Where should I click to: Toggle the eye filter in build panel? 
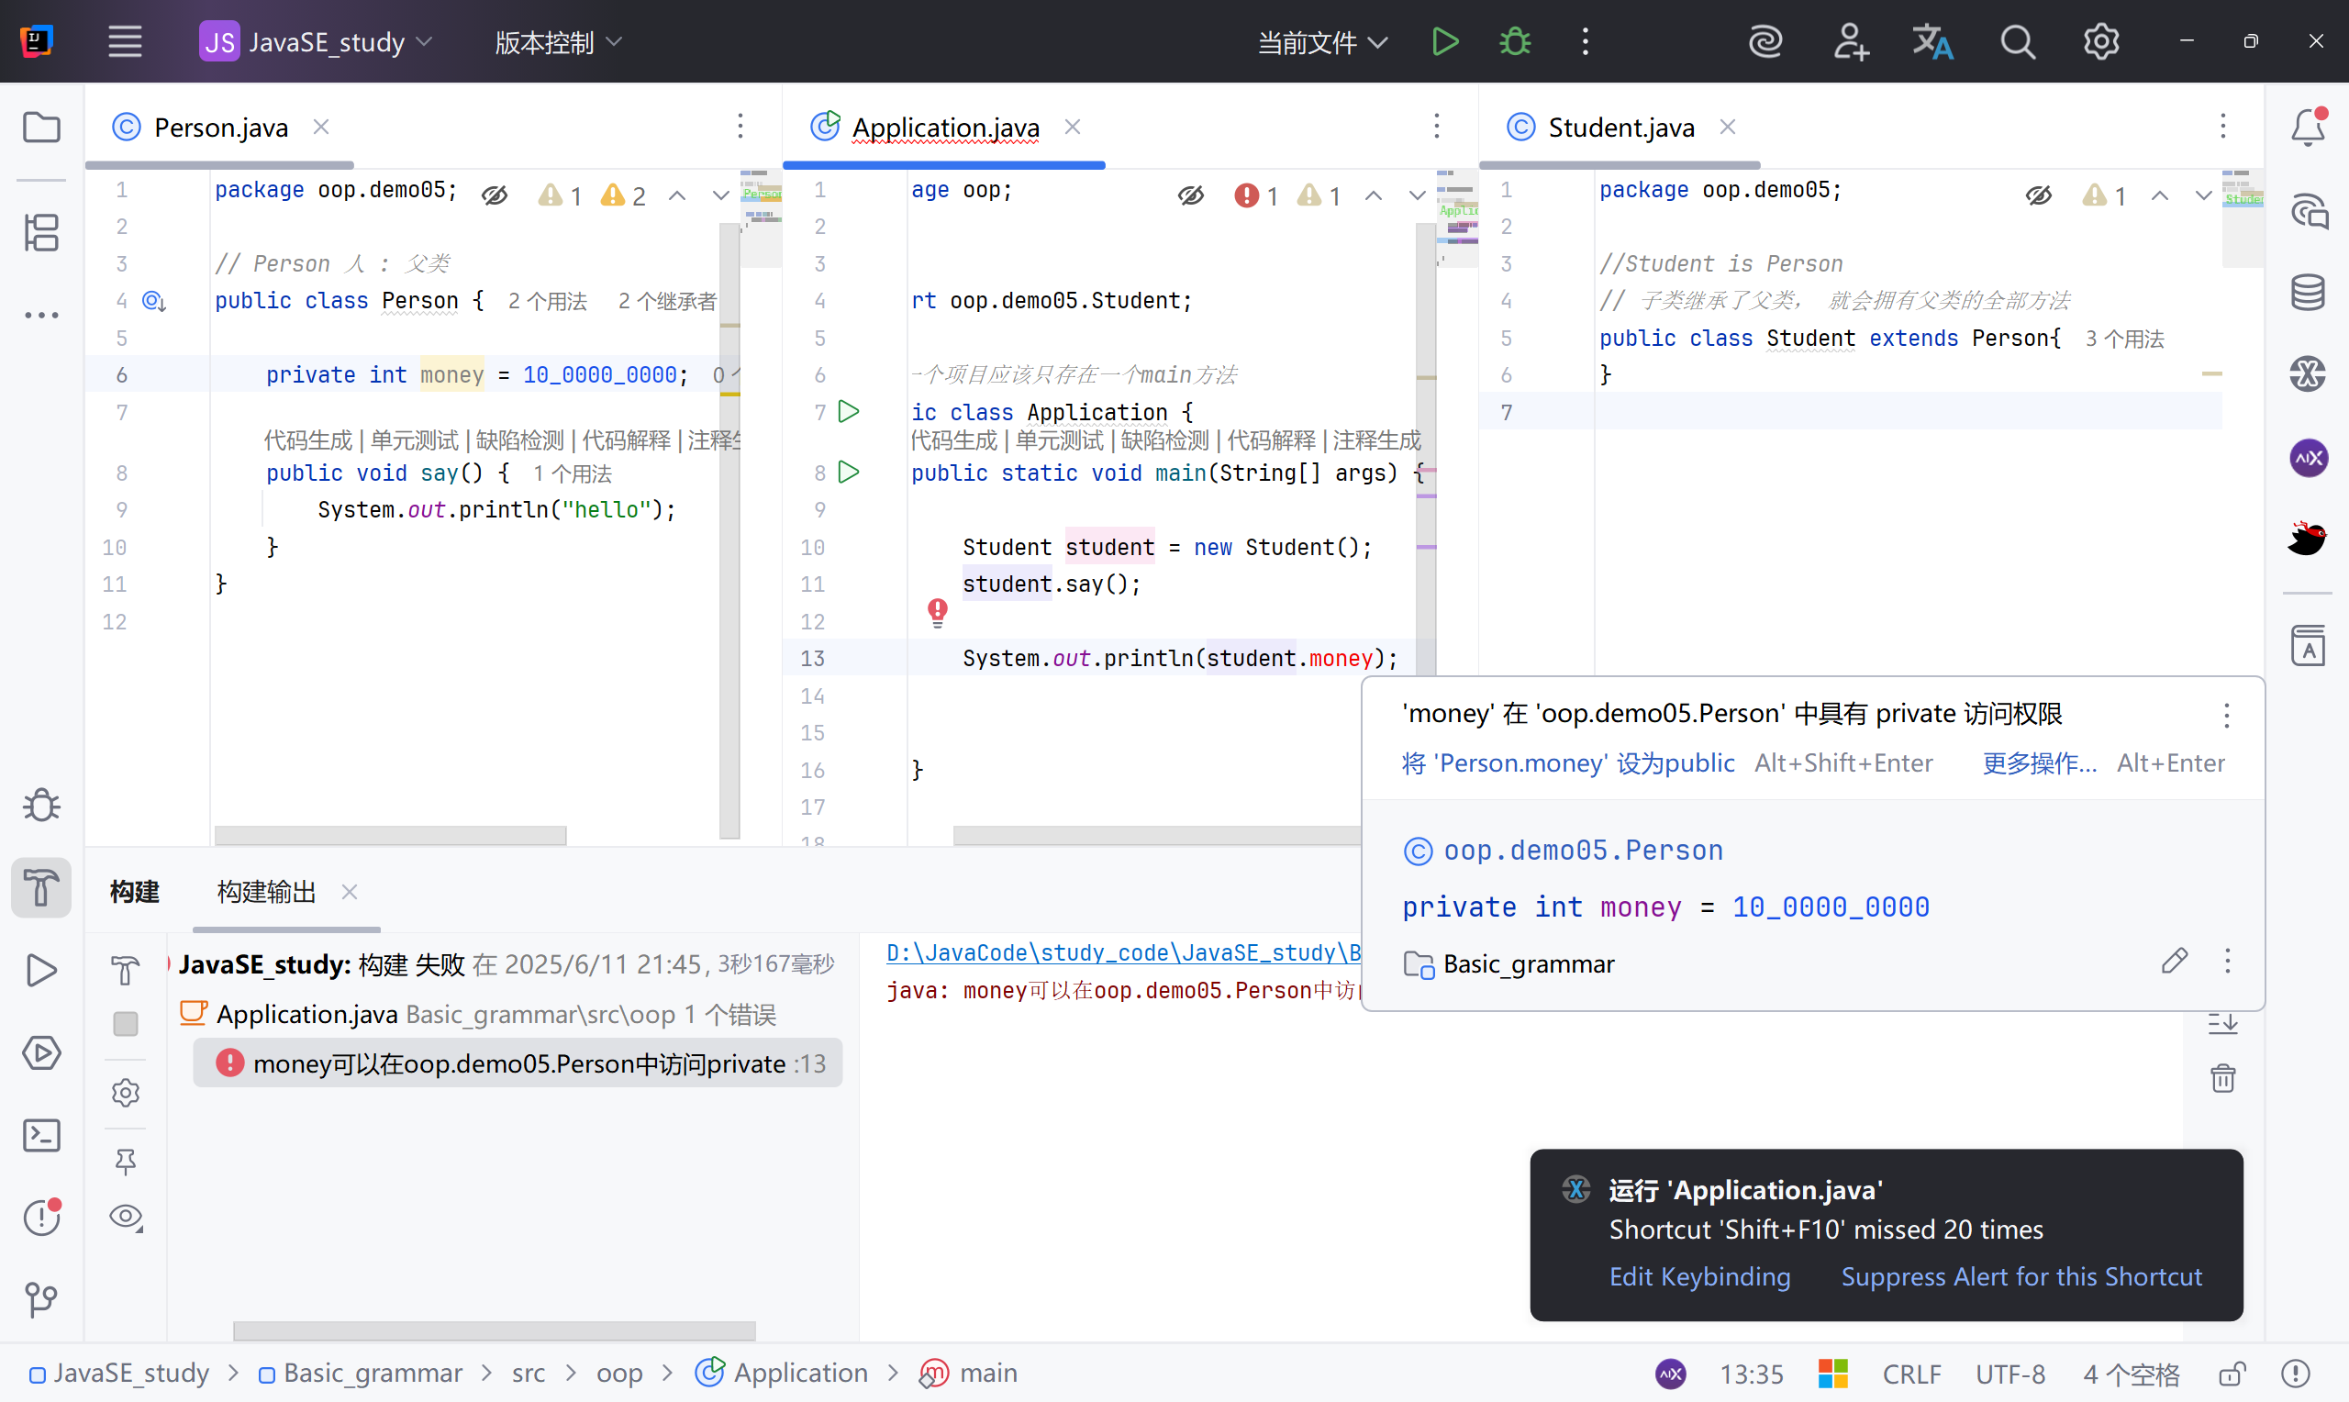(x=126, y=1217)
